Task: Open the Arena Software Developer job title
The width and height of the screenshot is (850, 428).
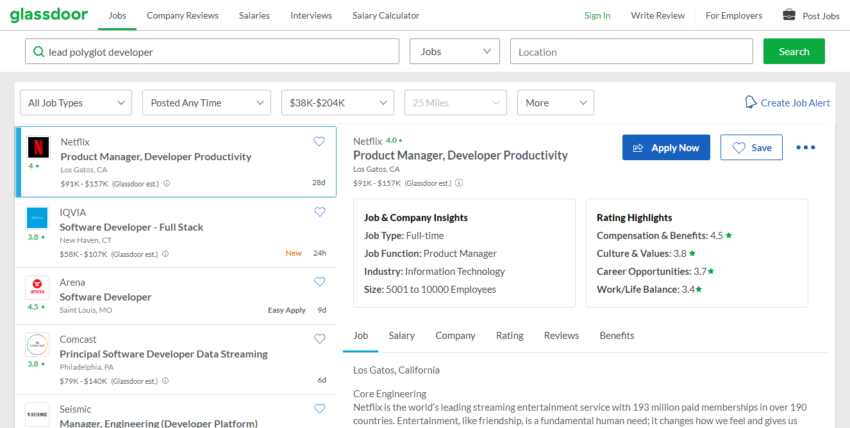Action: (105, 297)
